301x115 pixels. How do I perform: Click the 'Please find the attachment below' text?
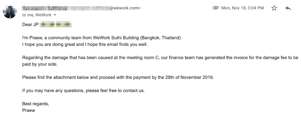[x=55, y=77]
